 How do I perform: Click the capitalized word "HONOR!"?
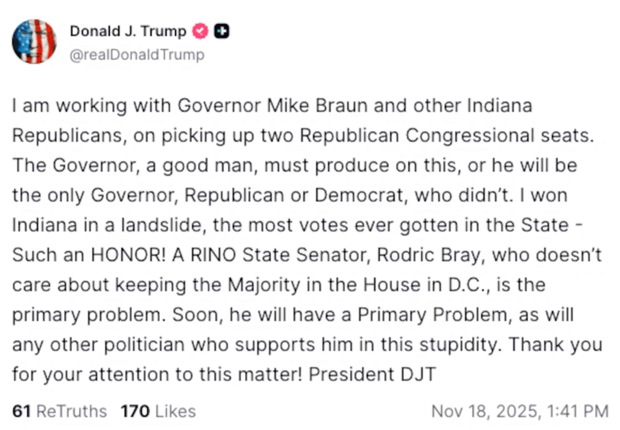[130, 255]
